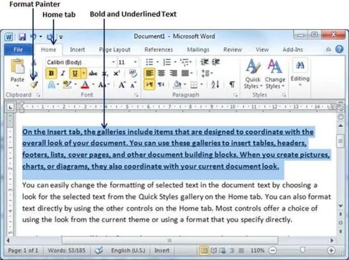This screenshot has width=349, height=260.
Task: Toggle Center alignment
Action: (x=161, y=73)
